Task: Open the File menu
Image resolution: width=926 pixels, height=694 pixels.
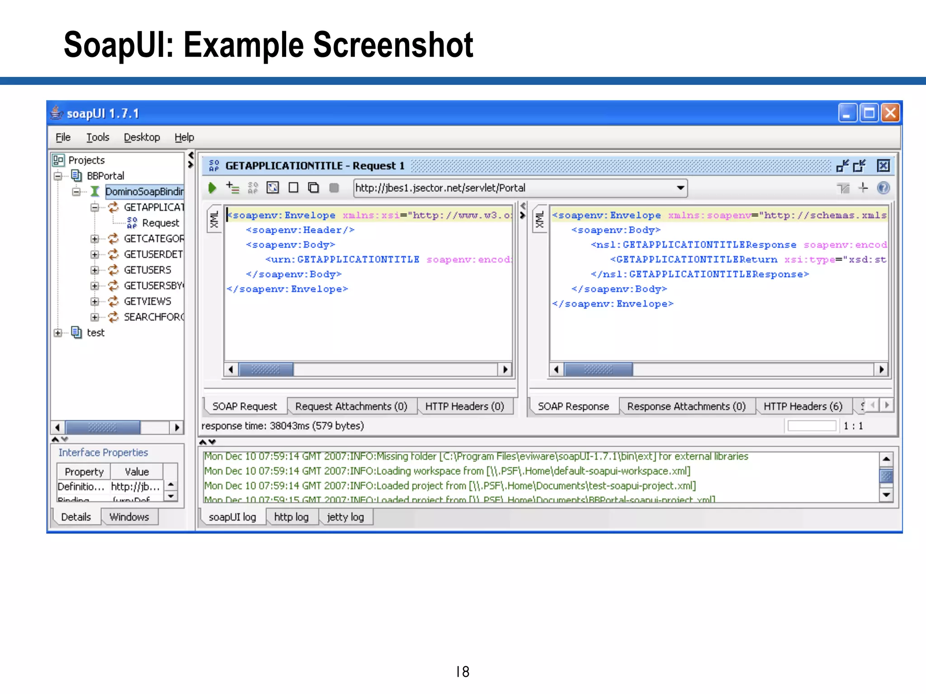Action: (x=63, y=137)
